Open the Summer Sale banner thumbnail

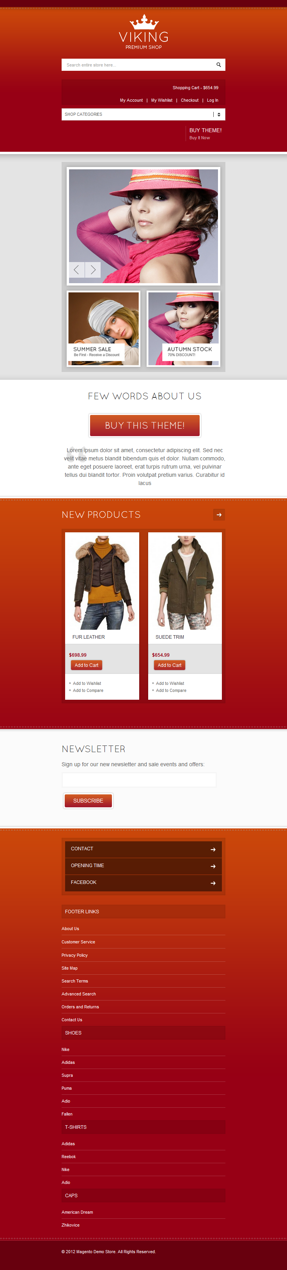[x=104, y=328]
